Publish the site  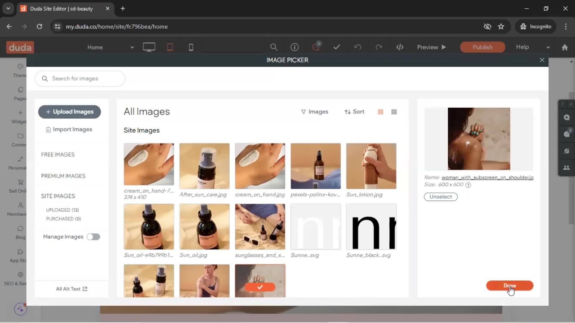[x=482, y=47]
